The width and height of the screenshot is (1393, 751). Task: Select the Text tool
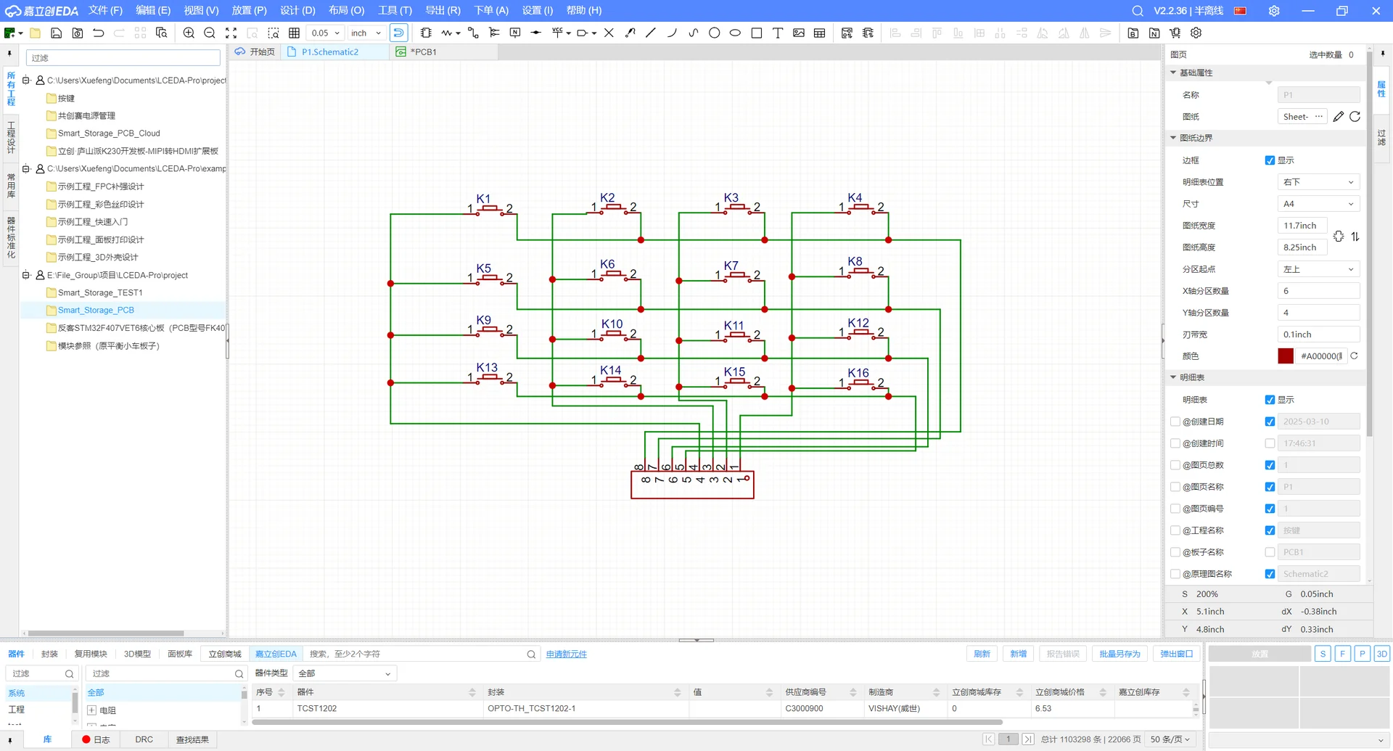778,33
